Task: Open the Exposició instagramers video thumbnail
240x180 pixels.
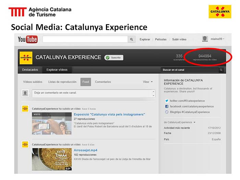Action: coord(52,123)
